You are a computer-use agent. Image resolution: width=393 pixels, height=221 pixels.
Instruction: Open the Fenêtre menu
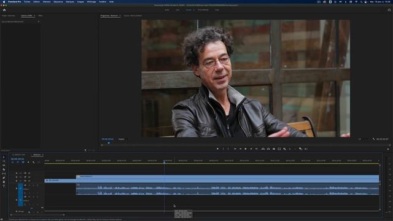(103, 2)
